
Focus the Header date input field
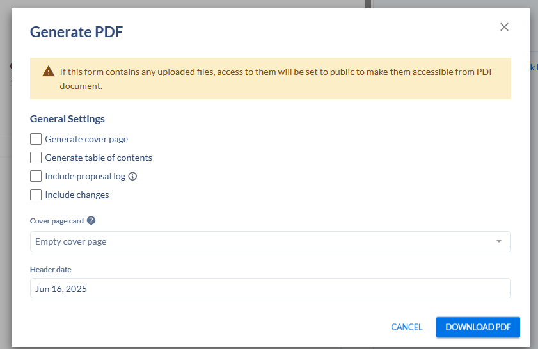tap(270, 289)
